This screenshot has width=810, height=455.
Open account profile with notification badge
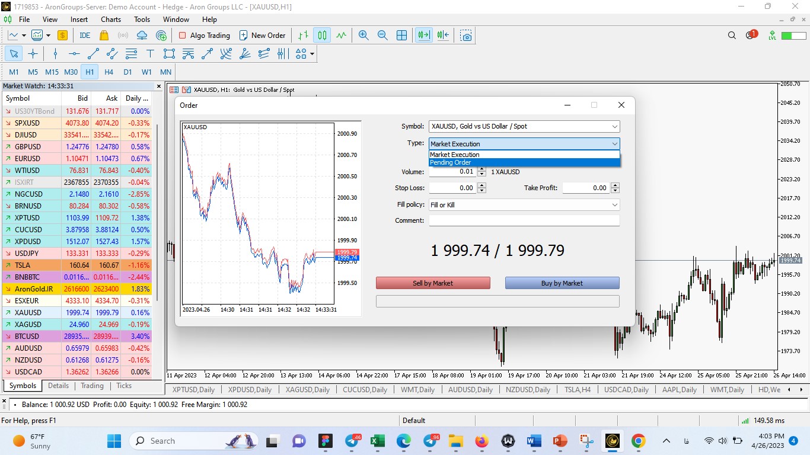click(x=751, y=35)
